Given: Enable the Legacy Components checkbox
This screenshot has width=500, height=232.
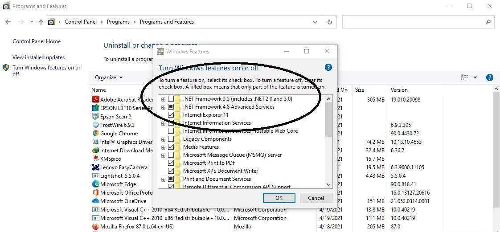Looking at the screenshot, I should [x=171, y=139].
